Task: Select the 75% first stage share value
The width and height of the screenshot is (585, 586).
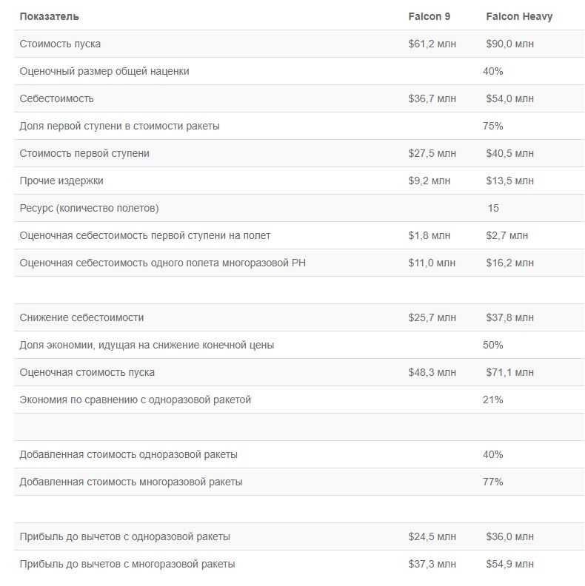Action: pyautogui.click(x=492, y=126)
